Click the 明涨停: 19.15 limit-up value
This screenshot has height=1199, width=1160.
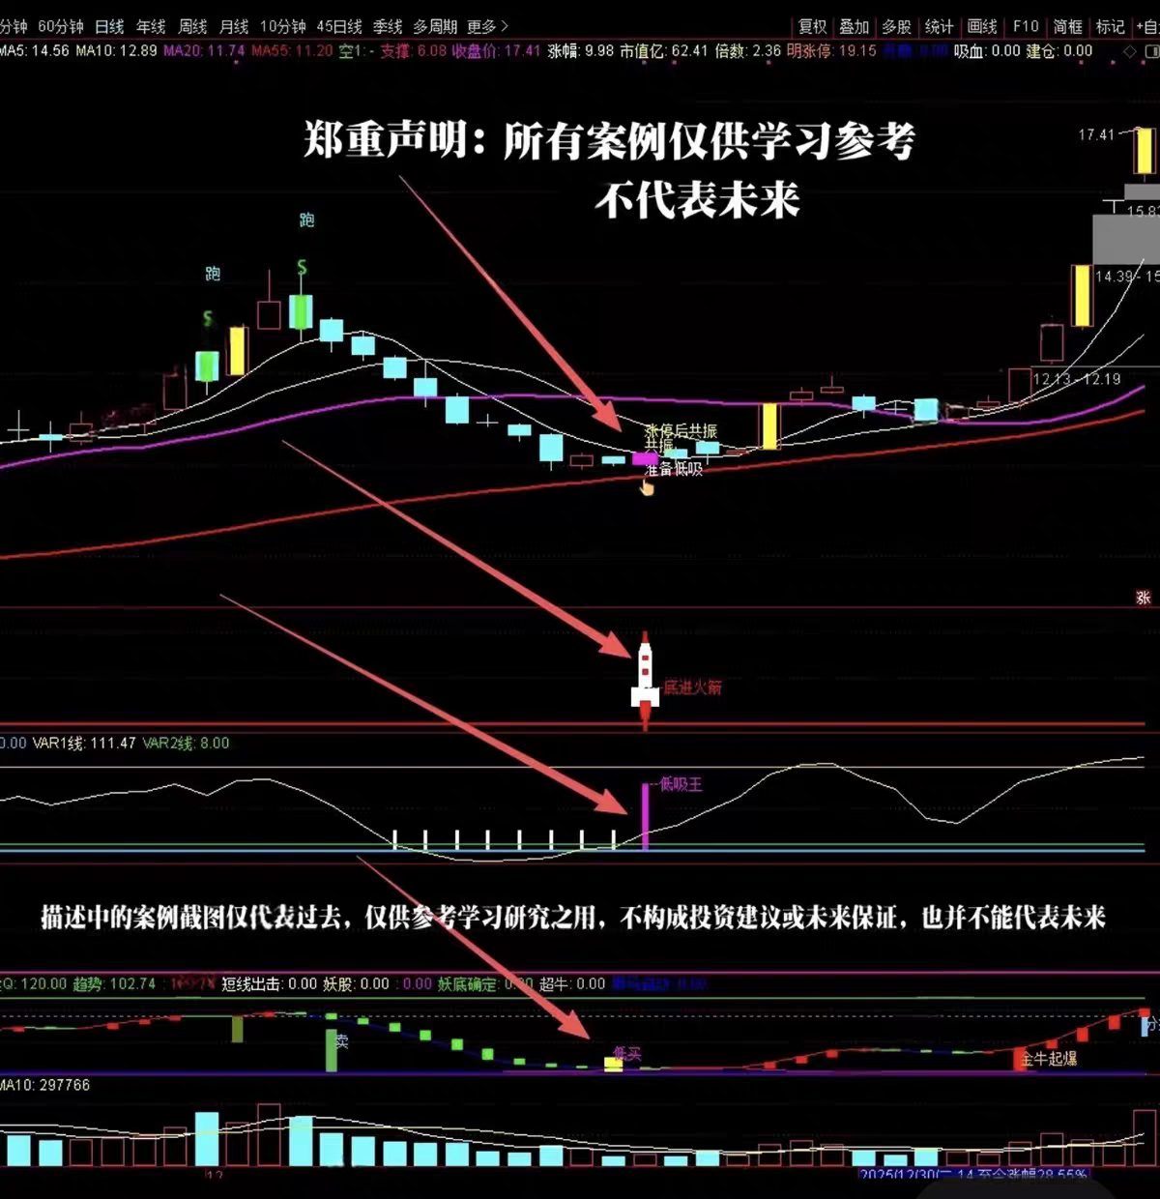(831, 50)
